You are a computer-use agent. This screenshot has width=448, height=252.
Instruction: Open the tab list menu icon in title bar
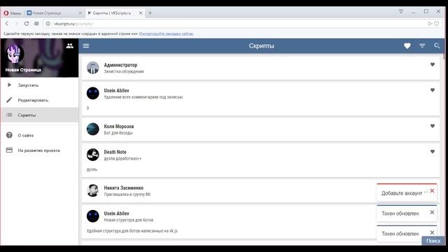click(401, 11)
